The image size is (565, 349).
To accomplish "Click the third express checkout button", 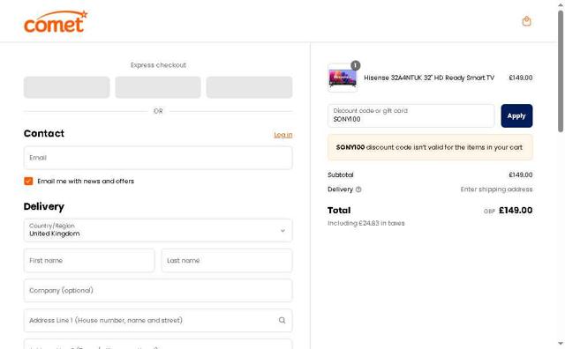I will click(249, 87).
